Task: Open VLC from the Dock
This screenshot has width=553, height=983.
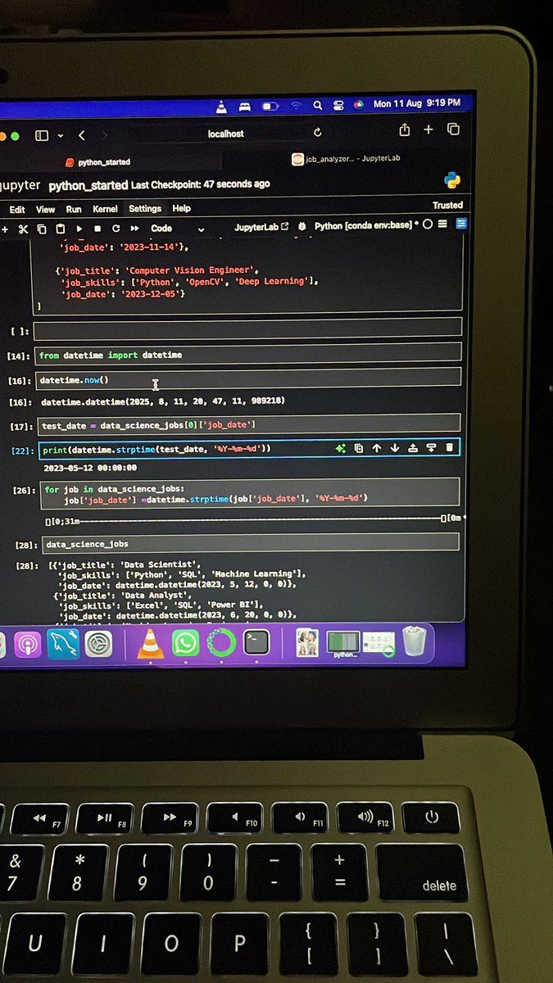Action: pyautogui.click(x=149, y=643)
